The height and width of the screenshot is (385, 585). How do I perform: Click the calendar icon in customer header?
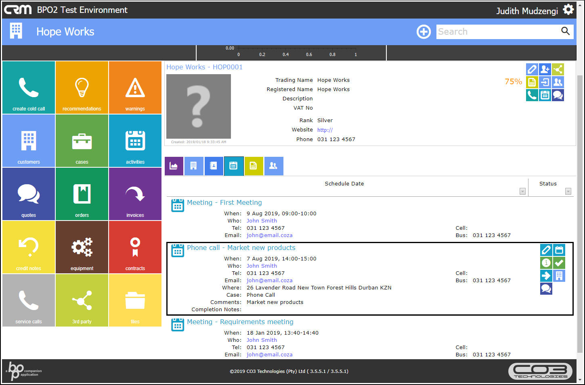545,95
